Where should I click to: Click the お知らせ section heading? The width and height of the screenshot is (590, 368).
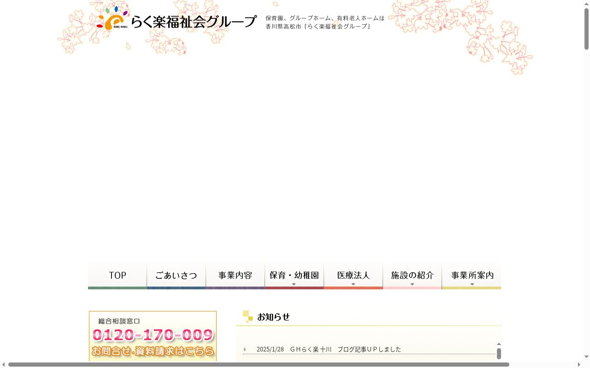(x=273, y=317)
